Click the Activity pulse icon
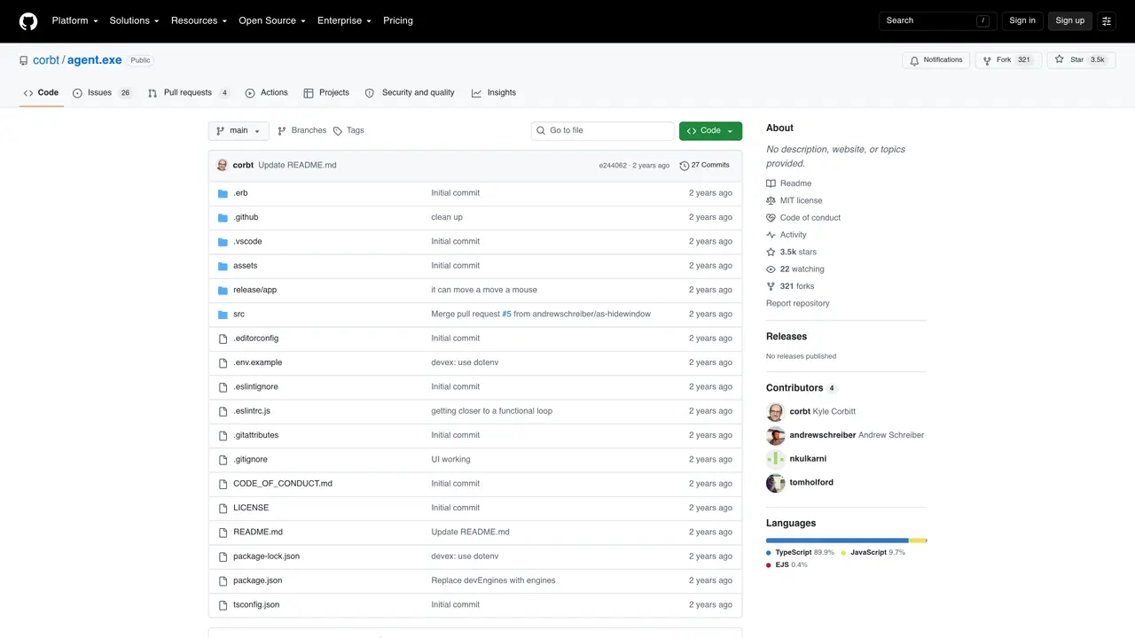This screenshot has height=638, width=1135. (x=771, y=235)
